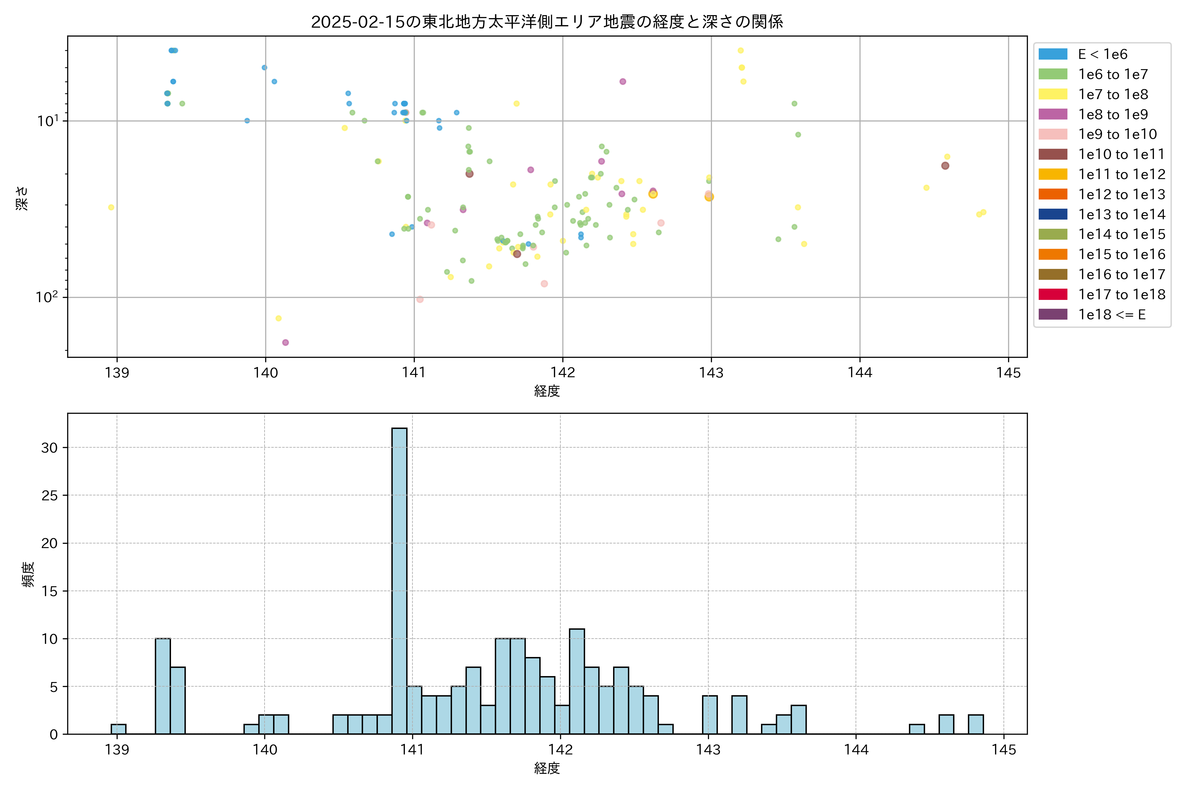Click the leftmost histogram bar near 139
This screenshot has width=1186, height=790.
(119, 729)
